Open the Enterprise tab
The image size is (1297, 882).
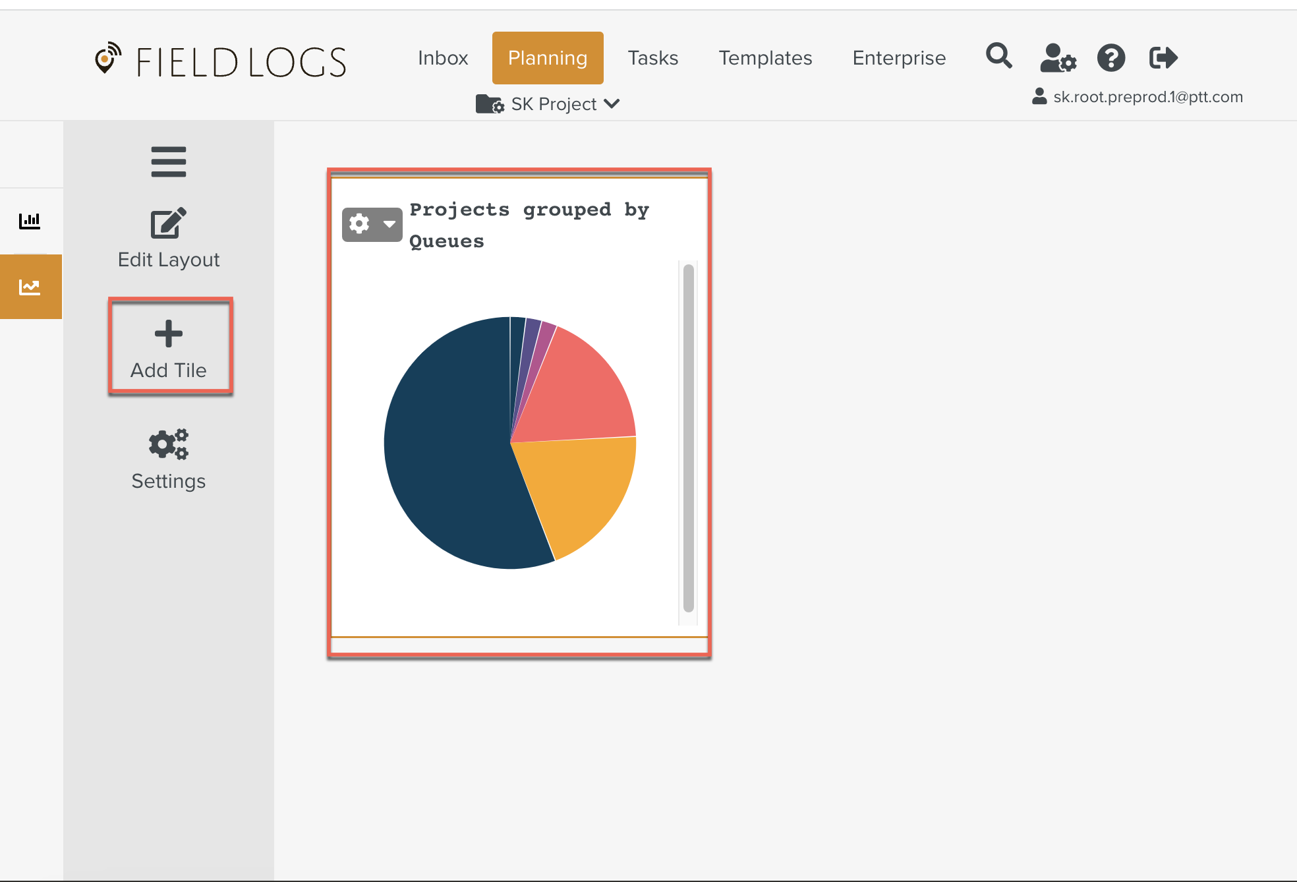coord(899,58)
